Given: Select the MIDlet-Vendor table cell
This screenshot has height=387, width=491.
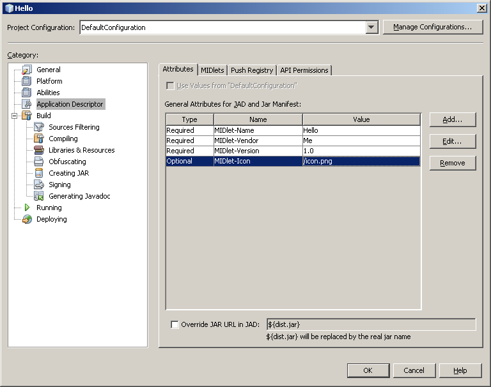Looking at the screenshot, I should coord(258,140).
